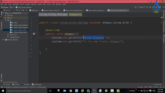This screenshot has width=165, height=93.
Task: Click the IntelliJ IDEA taskbar icon
Action: (x=94, y=91)
